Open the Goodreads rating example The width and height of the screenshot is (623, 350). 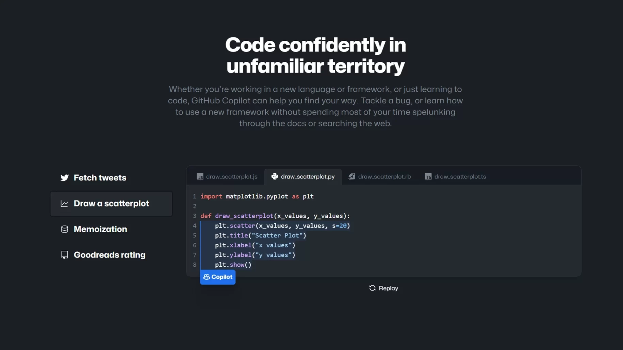click(109, 255)
